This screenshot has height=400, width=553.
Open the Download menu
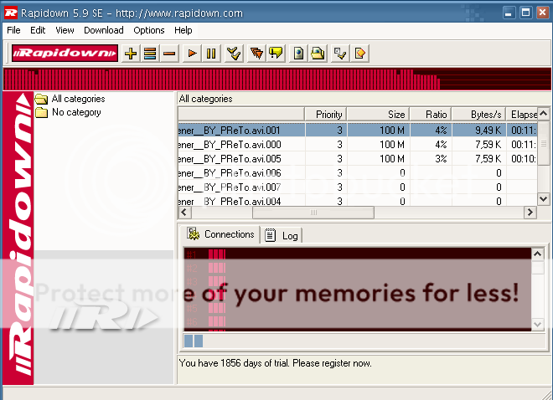point(104,30)
